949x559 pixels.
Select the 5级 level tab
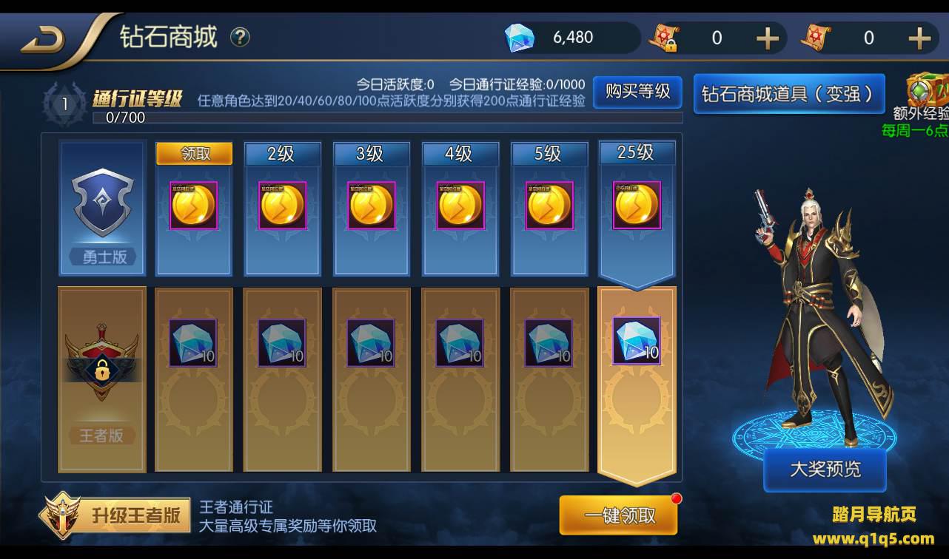(549, 154)
